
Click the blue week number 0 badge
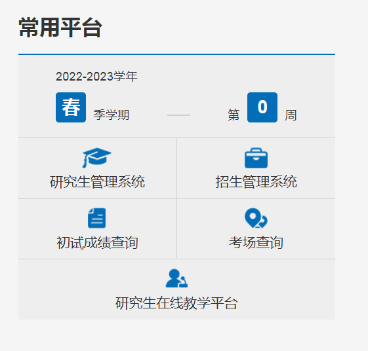[262, 107]
